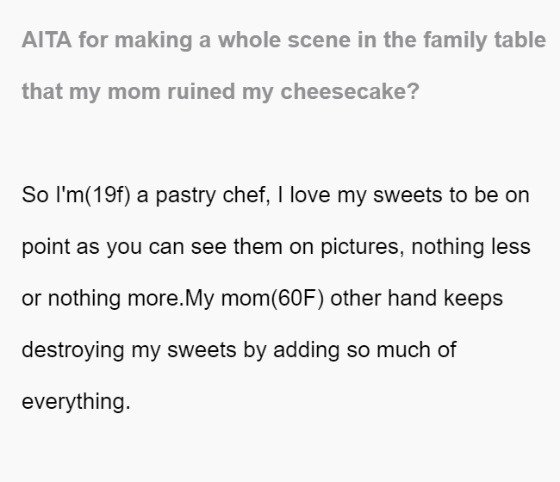Click the phrase "nothing less"

click(470, 247)
